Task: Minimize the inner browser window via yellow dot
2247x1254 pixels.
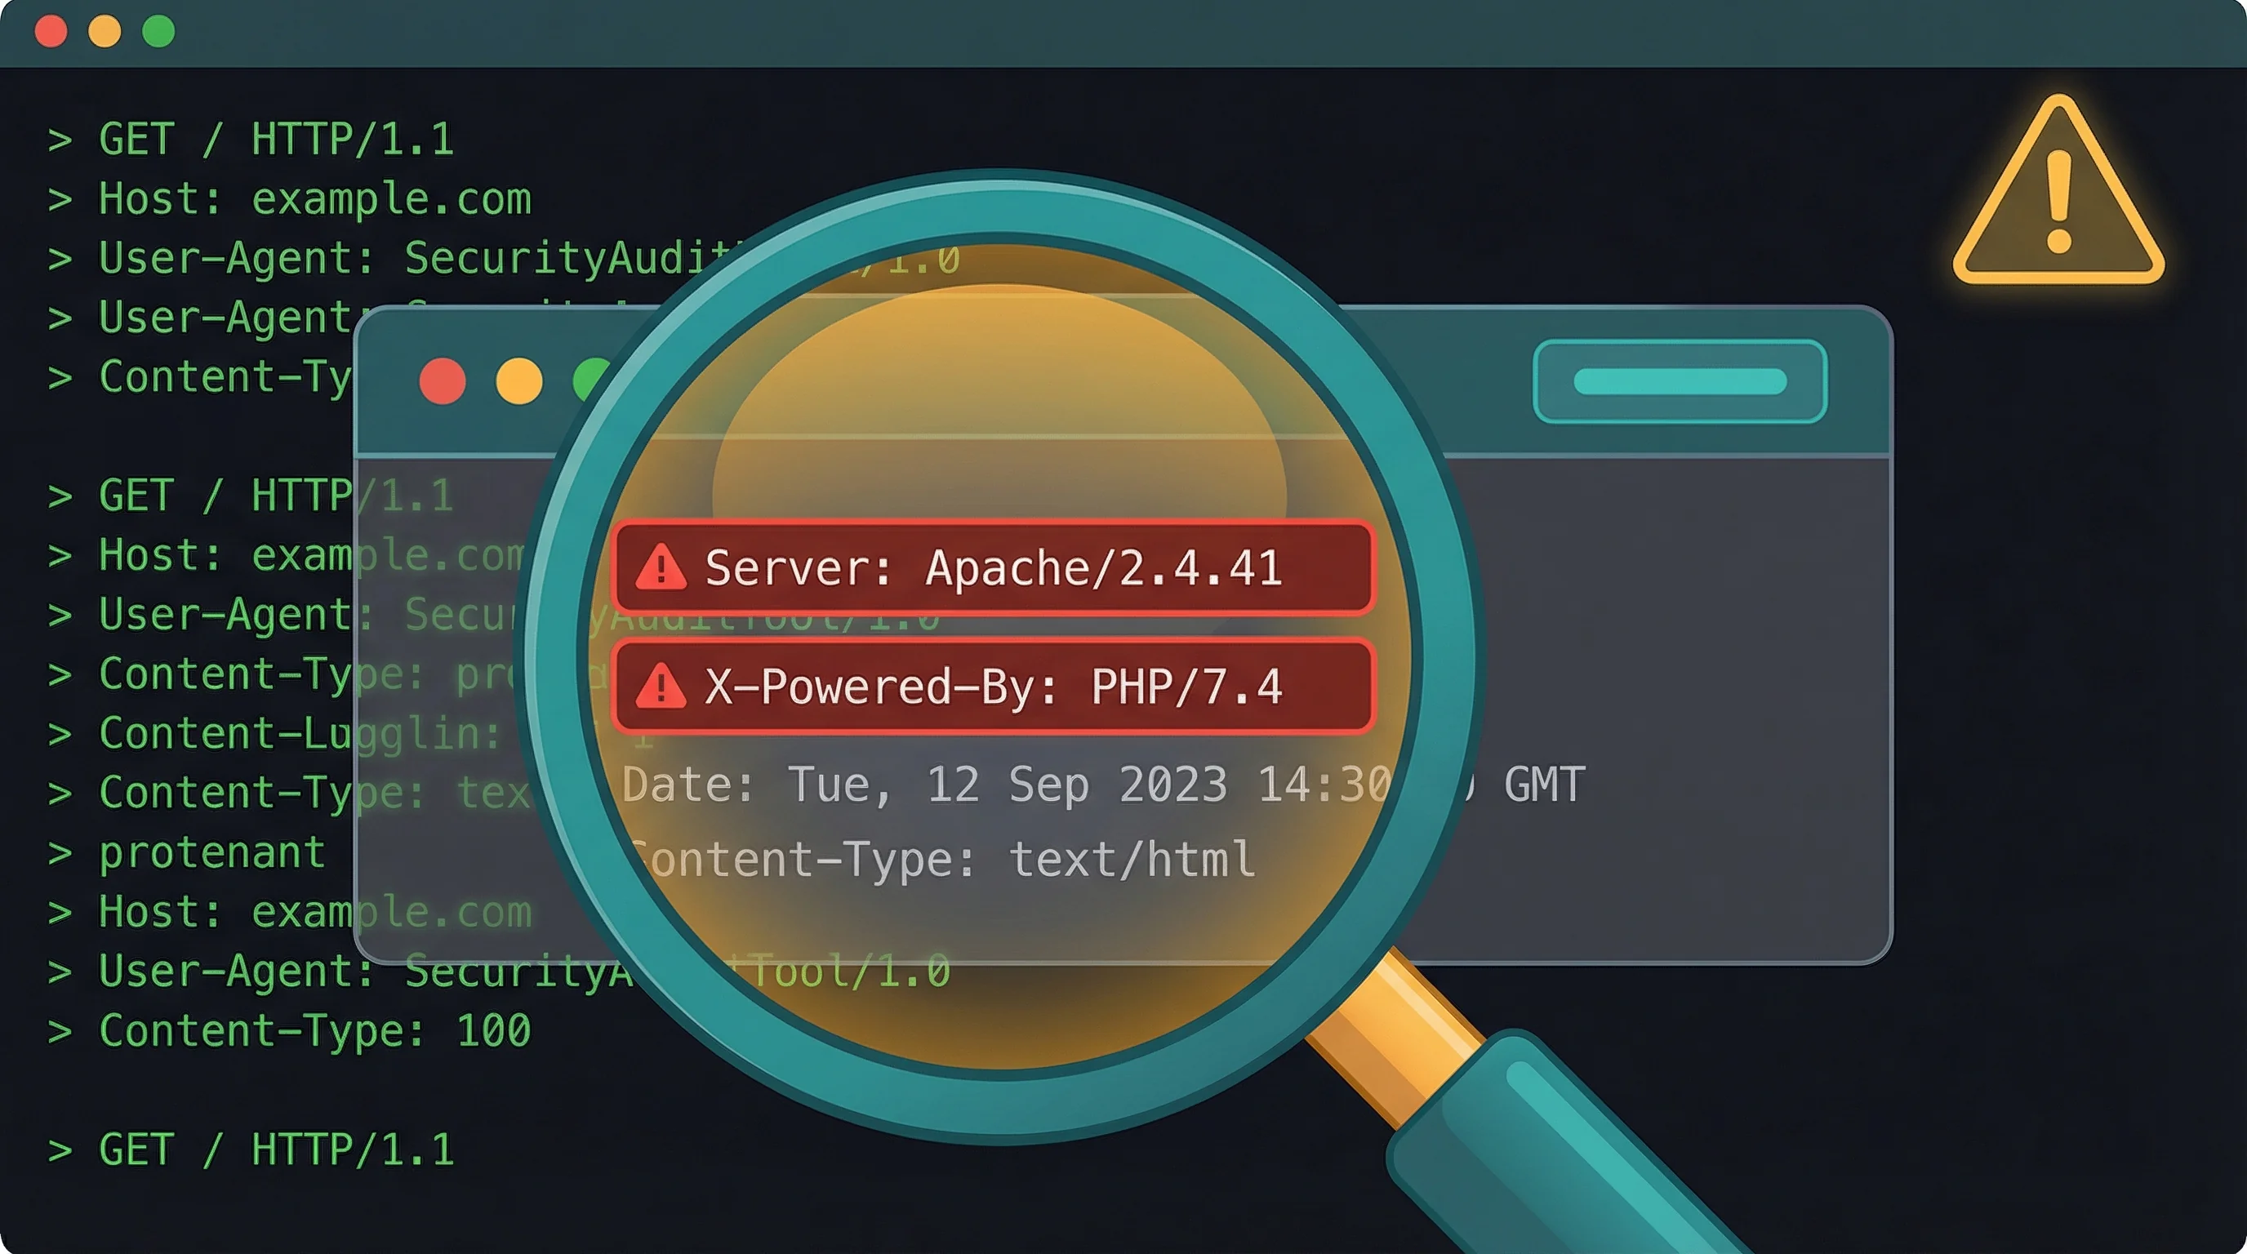Action: click(519, 381)
